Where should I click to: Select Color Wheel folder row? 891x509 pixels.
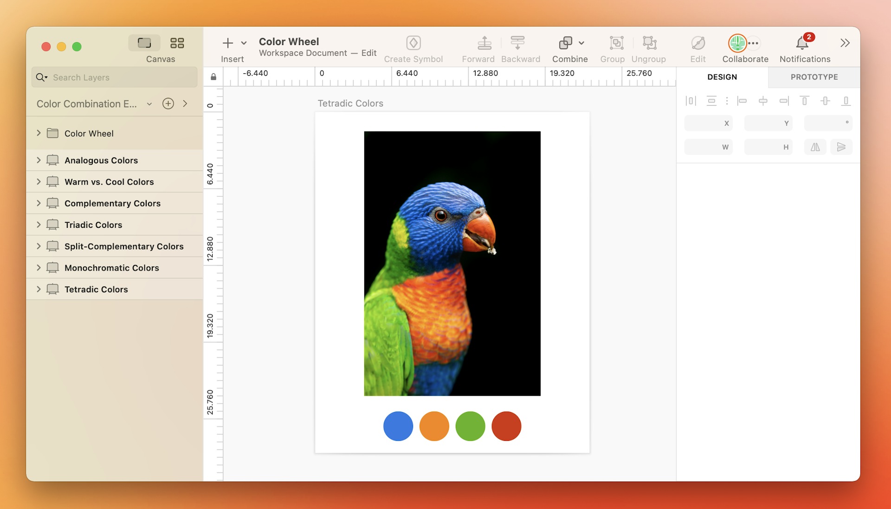click(x=115, y=133)
